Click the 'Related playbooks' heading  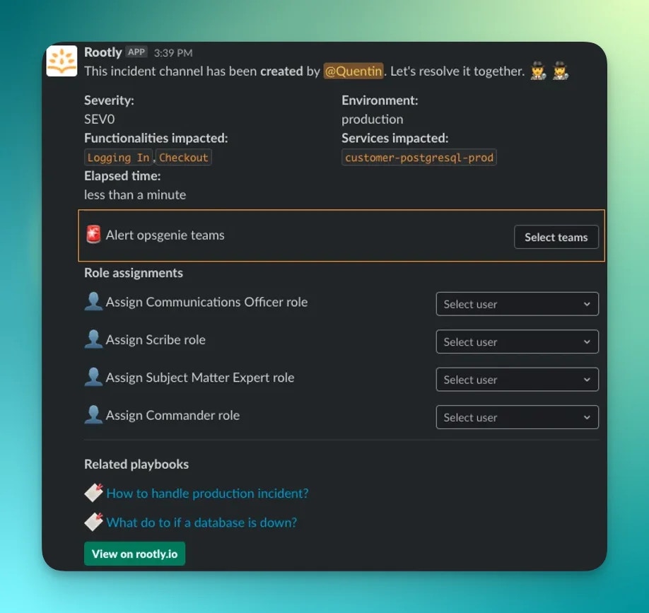136,464
